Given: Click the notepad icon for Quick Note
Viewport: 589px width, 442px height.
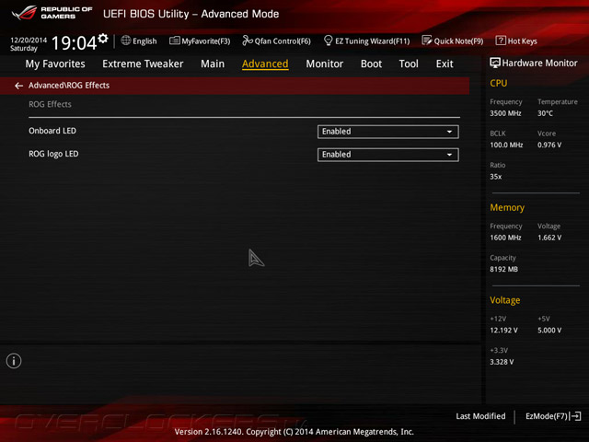Looking at the screenshot, I should tap(427, 41).
